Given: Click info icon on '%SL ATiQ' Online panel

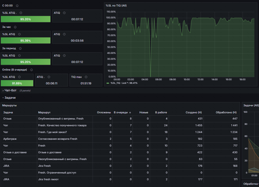Looking at the screenshot, I should 19,77.
